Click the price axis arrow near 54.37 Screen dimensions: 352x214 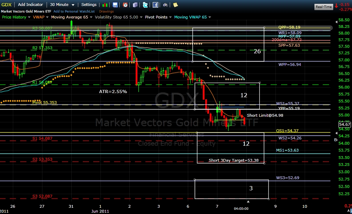coord(336,133)
